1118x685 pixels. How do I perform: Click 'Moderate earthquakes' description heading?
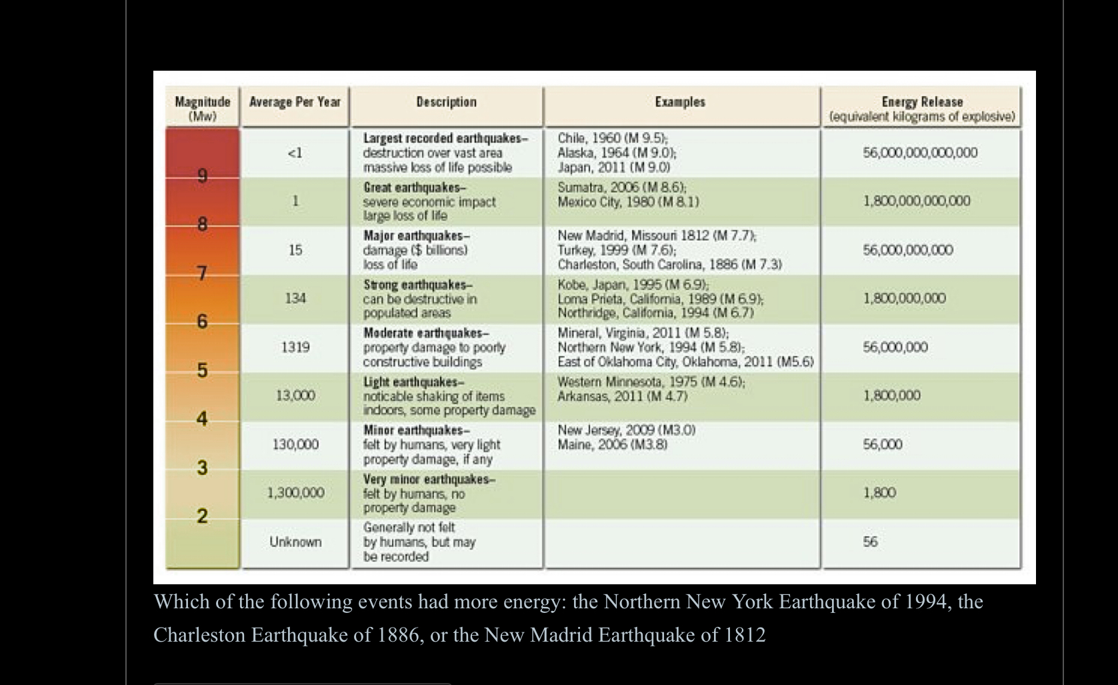coord(426,333)
